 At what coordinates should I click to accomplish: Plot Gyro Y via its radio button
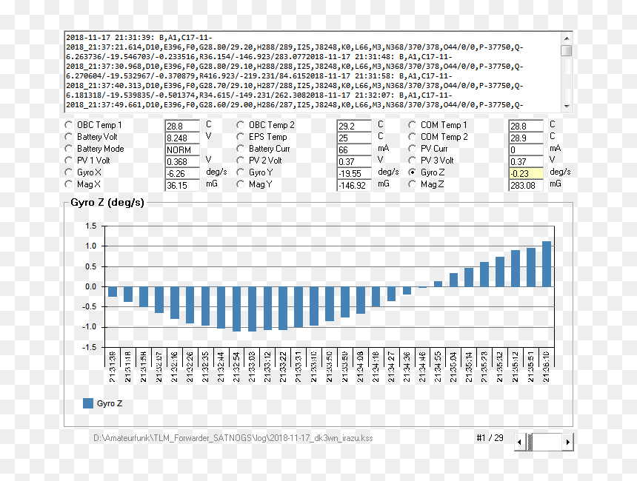pos(241,172)
